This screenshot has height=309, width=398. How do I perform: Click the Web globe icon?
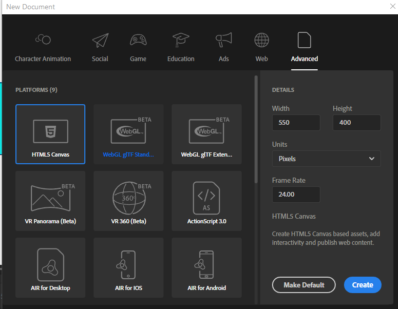coord(262,40)
